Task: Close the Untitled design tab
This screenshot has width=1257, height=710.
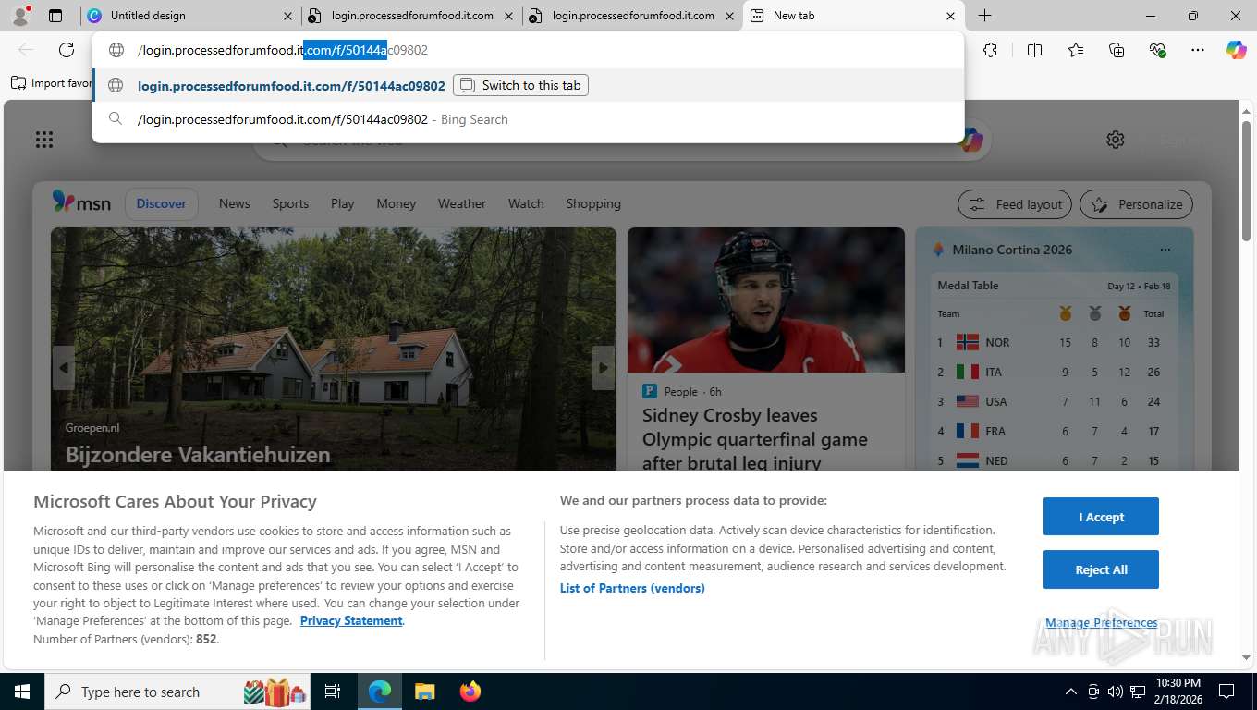Action: [x=288, y=16]
